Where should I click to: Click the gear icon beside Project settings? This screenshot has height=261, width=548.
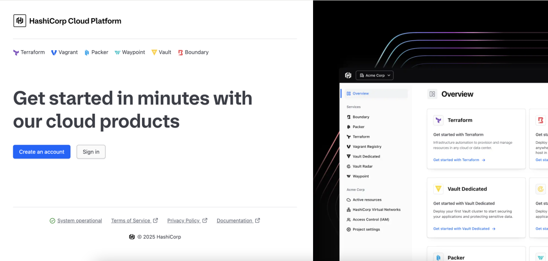349,230
